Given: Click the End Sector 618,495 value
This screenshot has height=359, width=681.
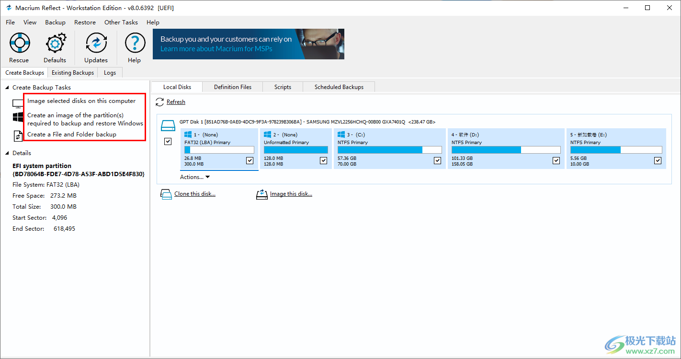Looking at the screenshot, I should pyautogui.click(x=63, y=229).
